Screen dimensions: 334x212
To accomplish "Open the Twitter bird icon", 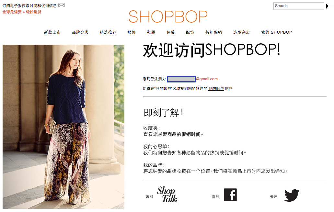I will click(292, 195).
